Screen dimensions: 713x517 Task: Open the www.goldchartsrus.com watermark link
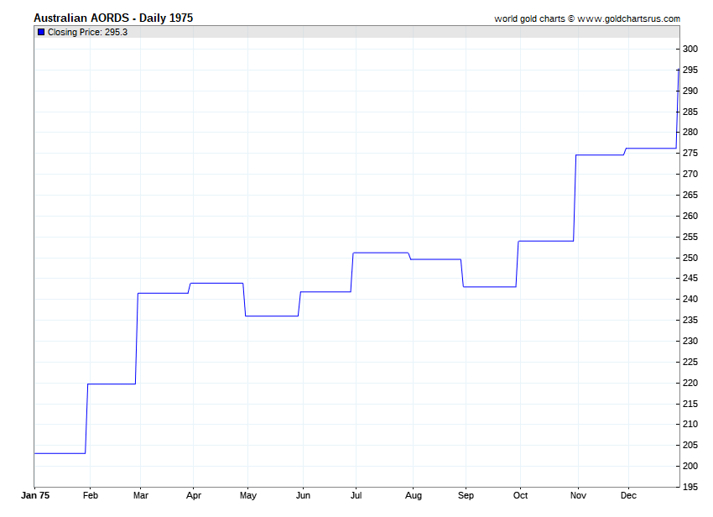630,18
